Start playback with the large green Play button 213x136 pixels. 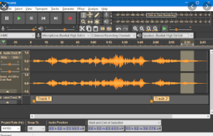point(19,18)
